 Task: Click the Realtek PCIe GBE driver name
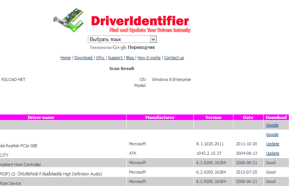[19, 146]
